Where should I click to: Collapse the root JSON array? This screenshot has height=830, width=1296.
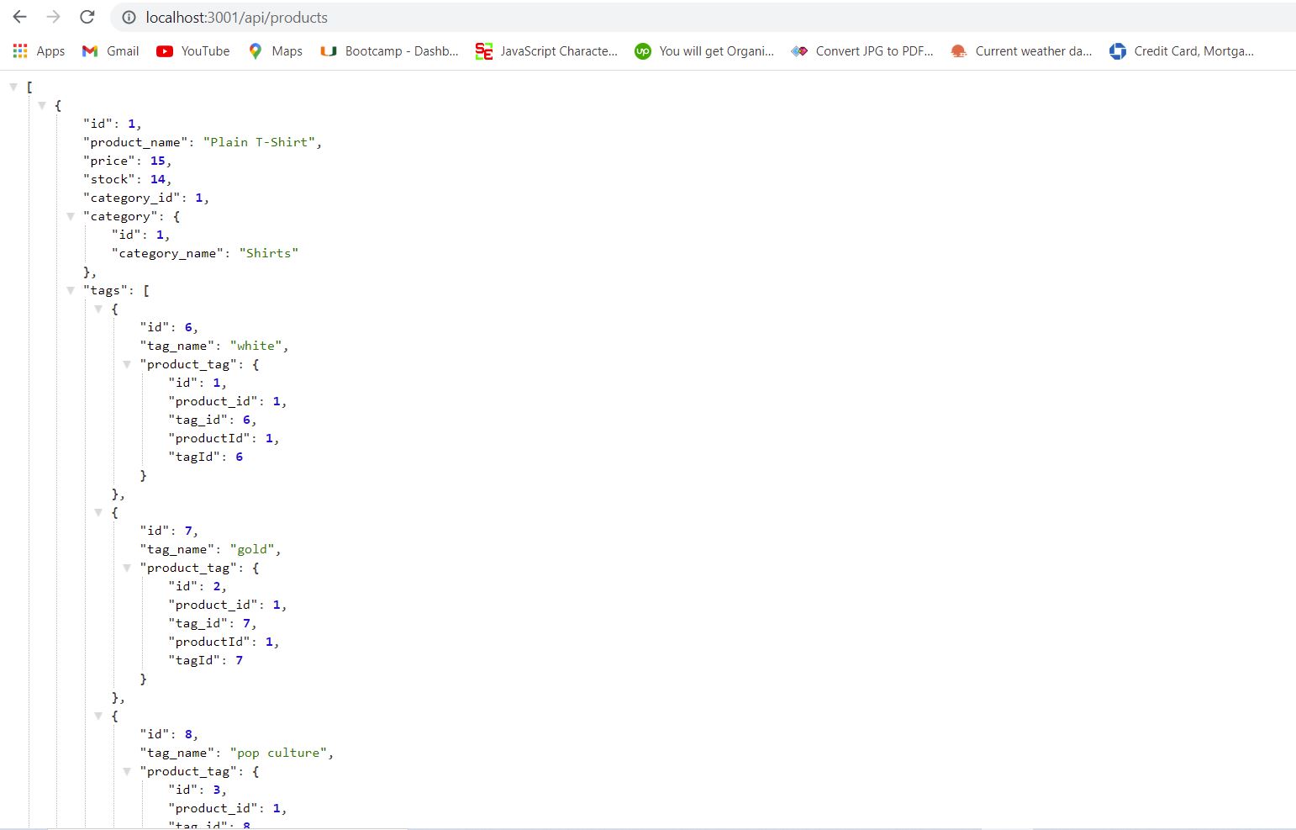(x=13, y=85)
